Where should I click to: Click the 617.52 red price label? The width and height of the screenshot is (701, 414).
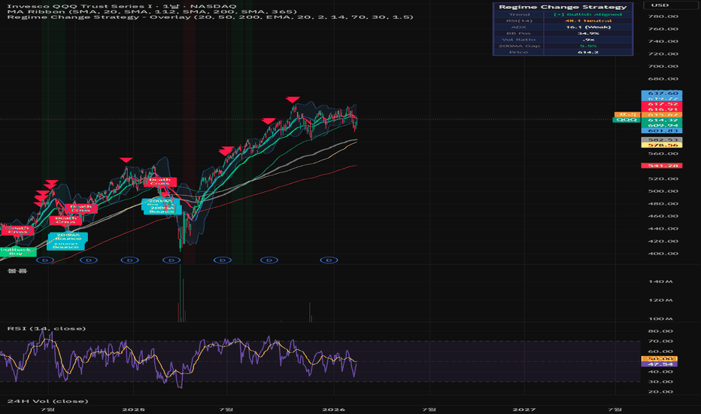tap(662, 104)
